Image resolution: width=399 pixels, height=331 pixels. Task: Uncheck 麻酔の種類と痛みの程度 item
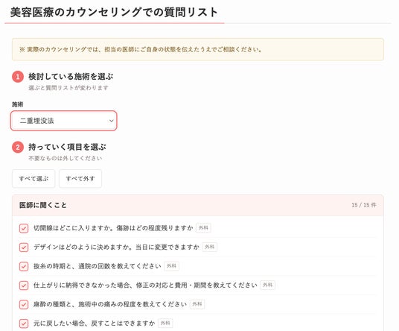point(24,304)
